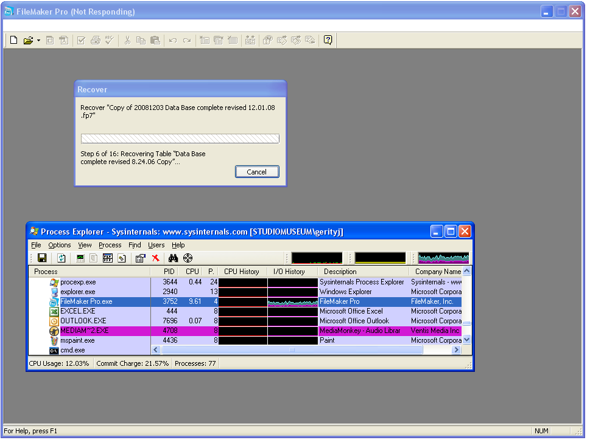Screen dimensions: 590x443
Task: Sort by the Process column header
Action: click(x=90, y=272)
